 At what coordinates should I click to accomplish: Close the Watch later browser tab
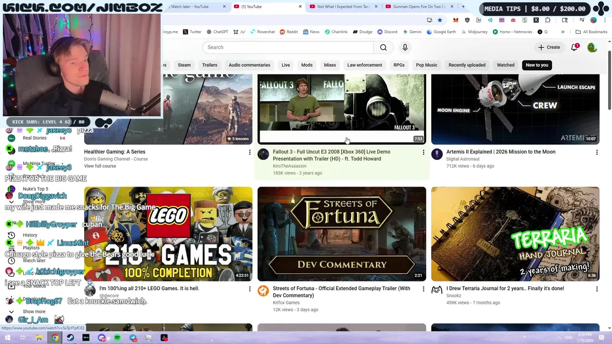224,7
